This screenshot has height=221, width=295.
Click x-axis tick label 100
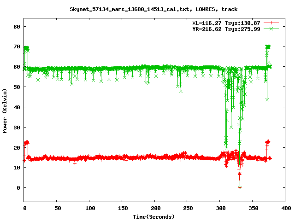(90, 208)
